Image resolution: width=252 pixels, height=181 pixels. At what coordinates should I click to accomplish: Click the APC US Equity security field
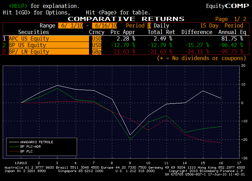(48, 39)
